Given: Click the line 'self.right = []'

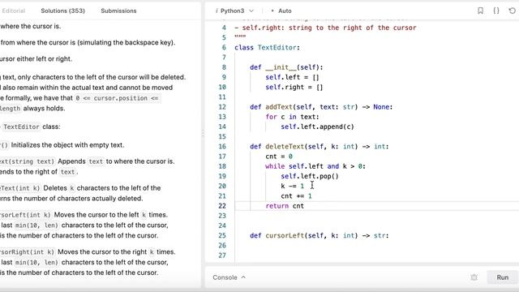Looking at the screenshot, I should [294, 87].
